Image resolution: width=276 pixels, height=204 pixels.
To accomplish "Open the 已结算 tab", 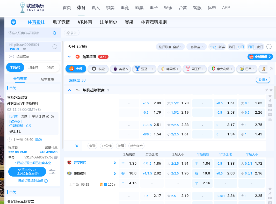I will pos(33,67).
